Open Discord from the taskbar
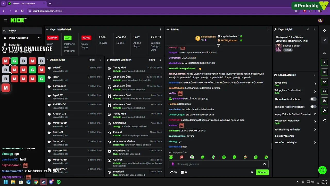The width and height of the screenshot is (330, 186). (51, 182)
